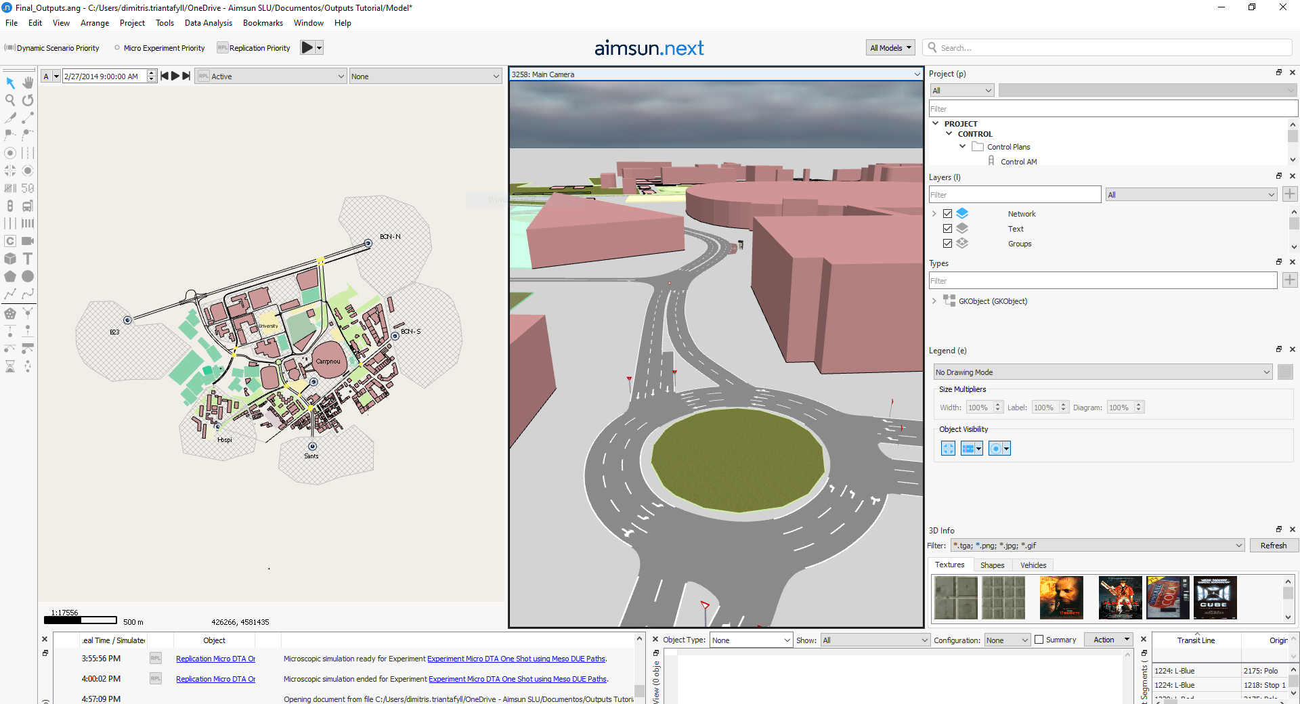The image size is (1300, 704).
Task: Open the Data Analysis menu
Action: (208, 23)
